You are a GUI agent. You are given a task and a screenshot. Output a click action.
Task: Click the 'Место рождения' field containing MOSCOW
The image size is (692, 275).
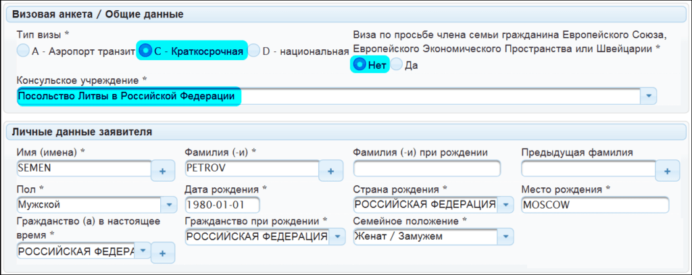tap(595, 205)
